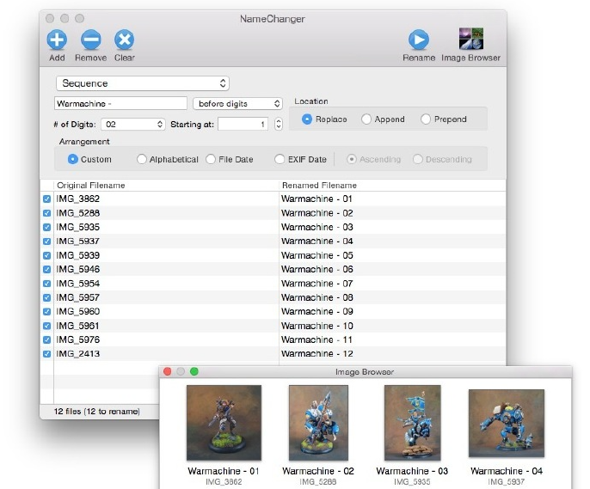The image size is (590, 489).
Task: Click the Renamed Filename column header
Action: click(392, 186)
